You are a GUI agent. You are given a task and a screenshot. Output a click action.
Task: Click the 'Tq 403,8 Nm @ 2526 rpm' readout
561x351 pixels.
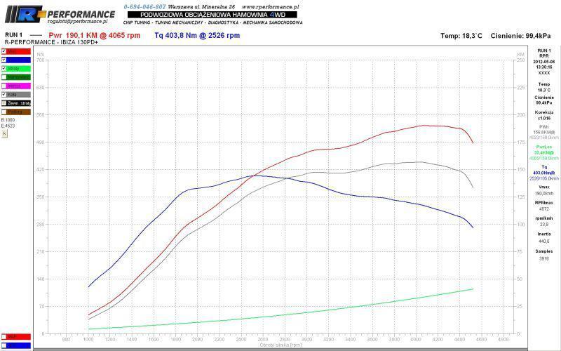point(197,36)
